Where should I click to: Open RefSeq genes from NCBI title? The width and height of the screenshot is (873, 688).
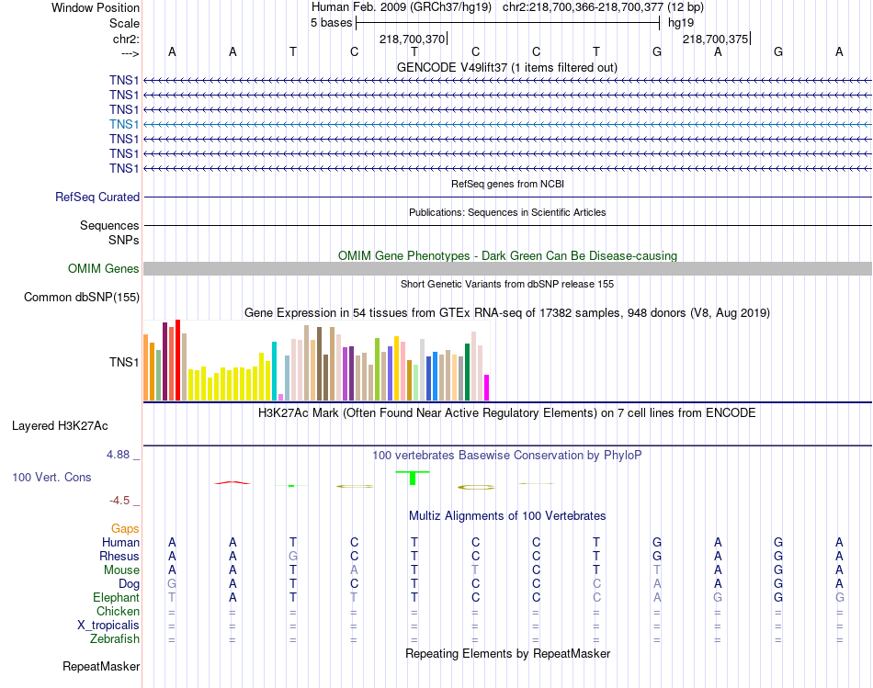point(507,184)
